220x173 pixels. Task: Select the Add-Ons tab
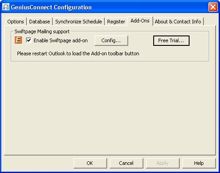click(140, 21)
